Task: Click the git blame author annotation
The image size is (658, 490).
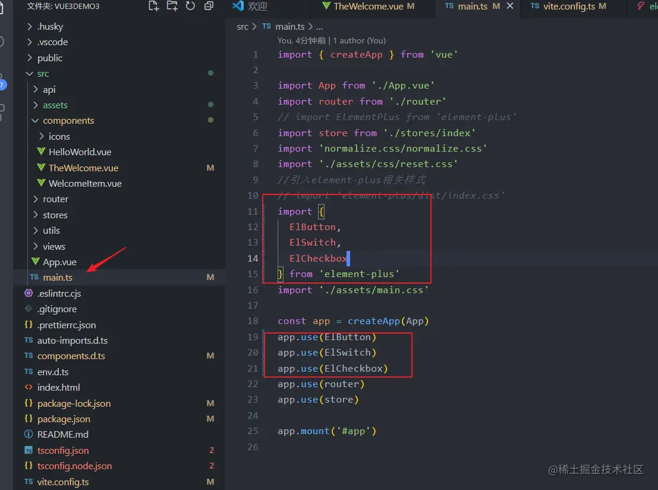Action: 332,40
